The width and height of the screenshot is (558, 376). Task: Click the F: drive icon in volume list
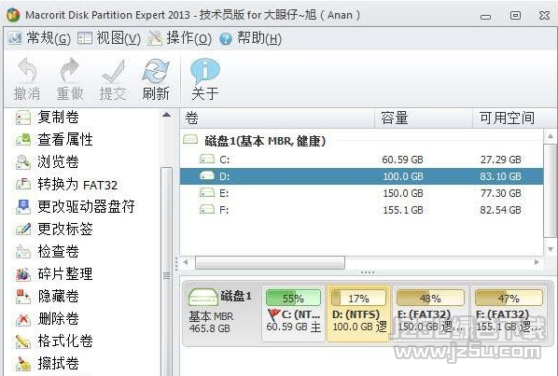point(207,209)
